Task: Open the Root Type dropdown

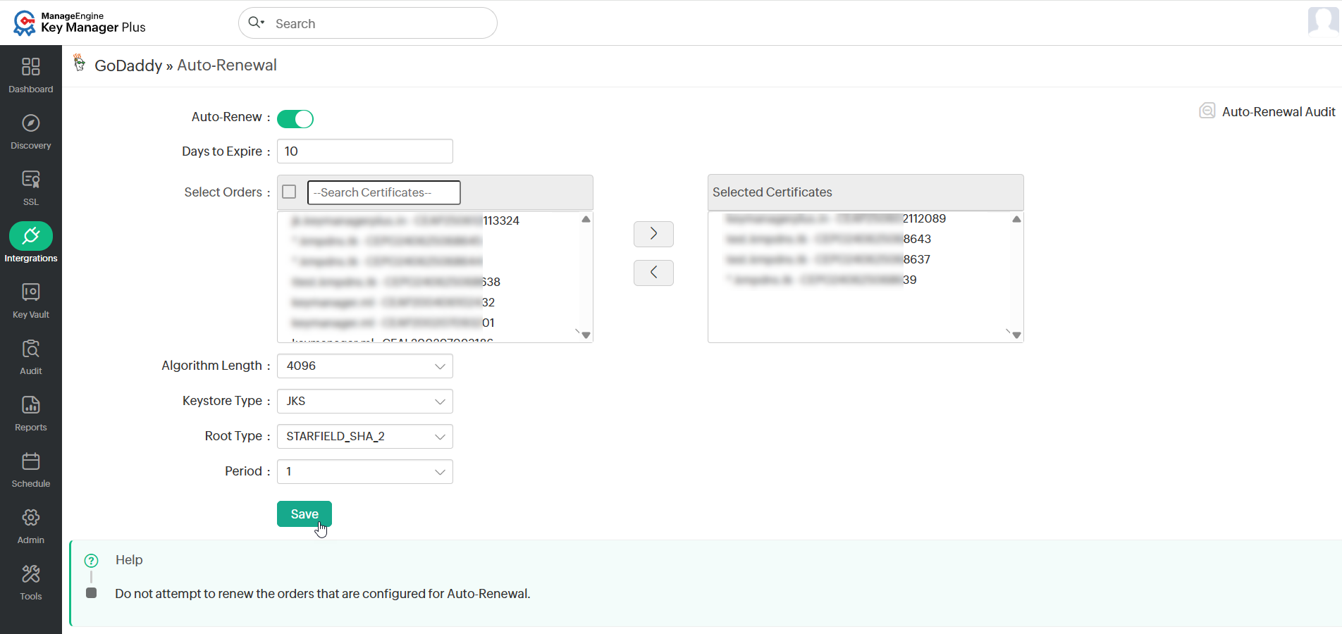Action: coord(365,437)
